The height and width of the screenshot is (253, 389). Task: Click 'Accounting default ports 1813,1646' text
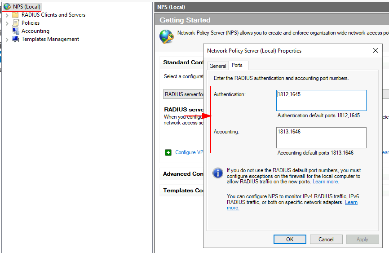click(315, 153)
